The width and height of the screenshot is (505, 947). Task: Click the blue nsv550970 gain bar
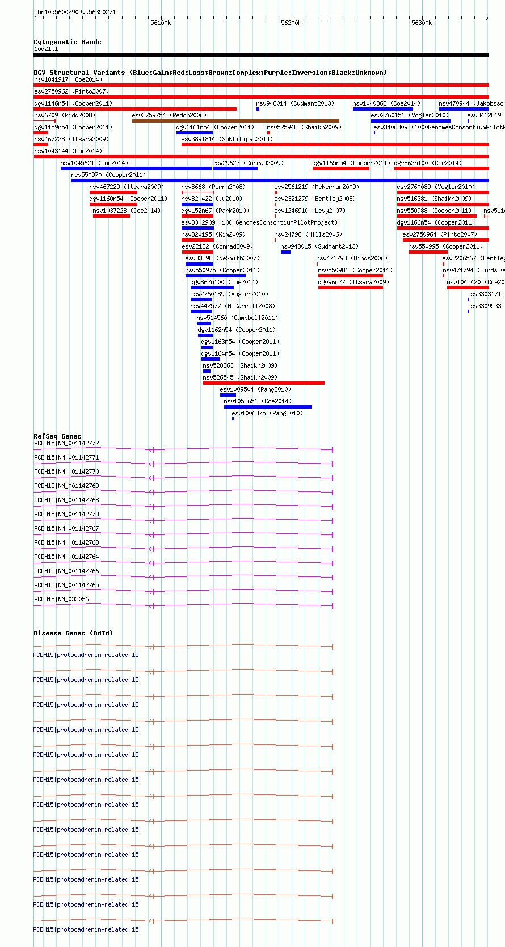click(x=280, y=180)
